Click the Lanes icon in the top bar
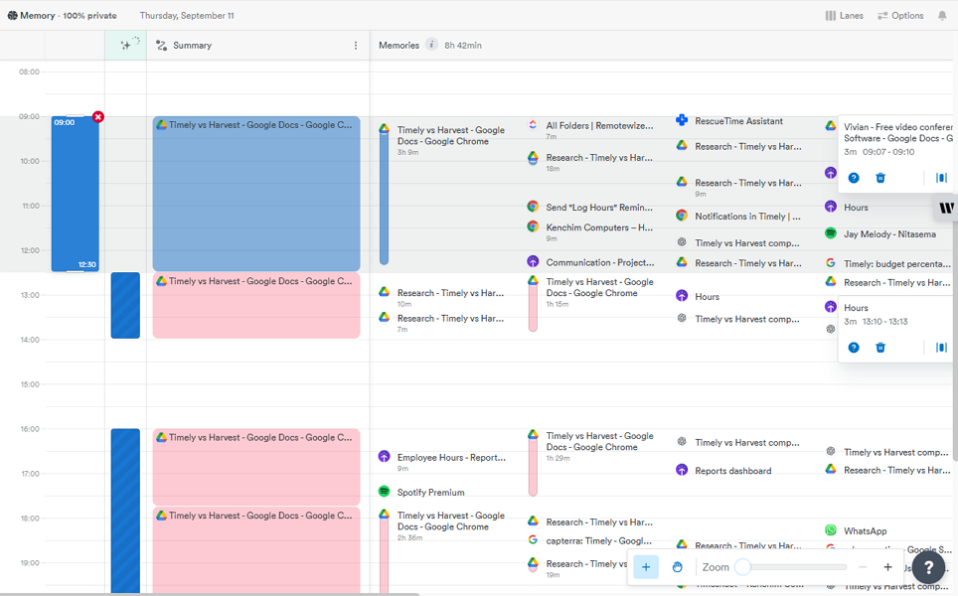Screen dimensions: 958x596 831,15
